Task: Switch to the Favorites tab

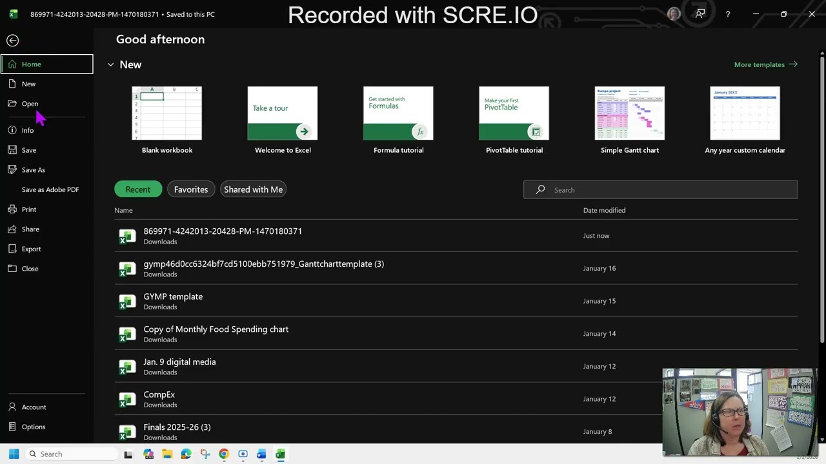Action: pos(191,189)
